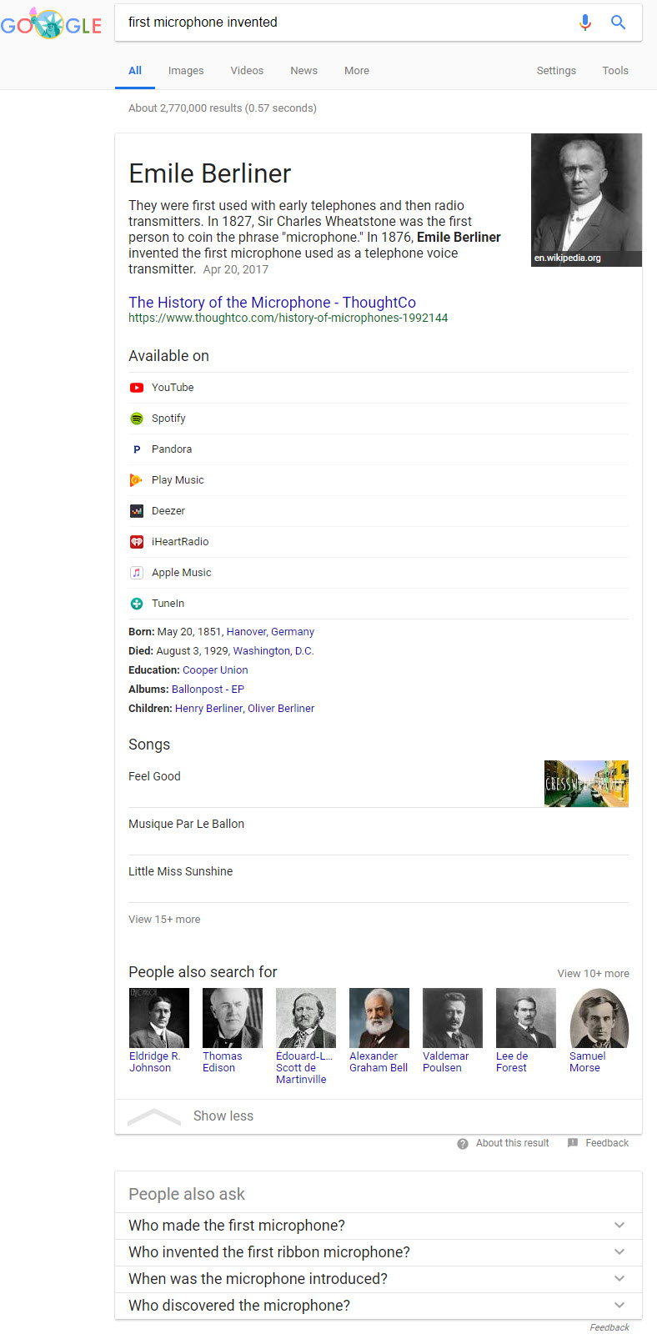This screenshot has height=1339, width=657.
Task: Open the More search menu
Action: point(357,71)
